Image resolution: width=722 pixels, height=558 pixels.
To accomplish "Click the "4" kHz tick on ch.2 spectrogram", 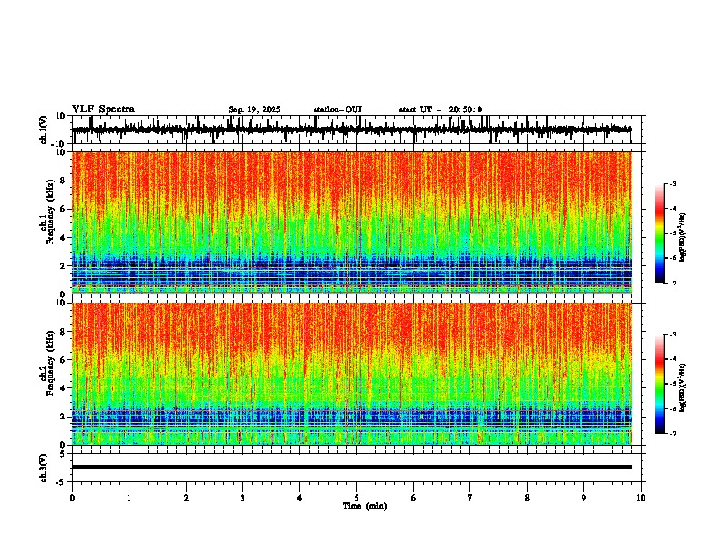I will (64, 388).
